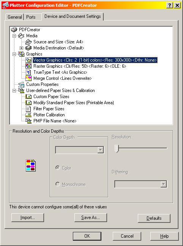This screenshot has width=183, height=246.
Task: Expand the Media Destination node
Action: [x=22, y=48]
